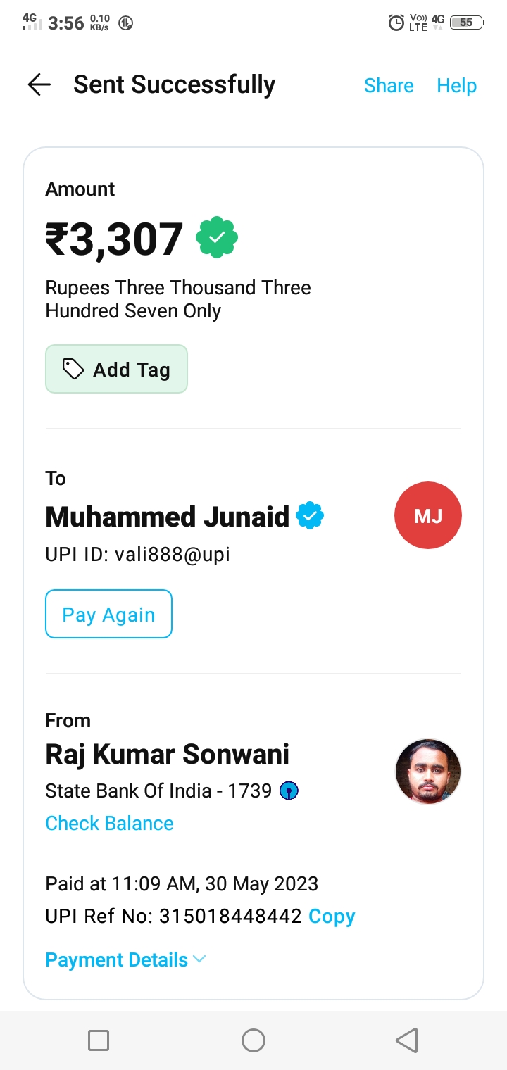Tap the back arrow icon
Screen dimensions: 507x1070
[x=39, y=85]
